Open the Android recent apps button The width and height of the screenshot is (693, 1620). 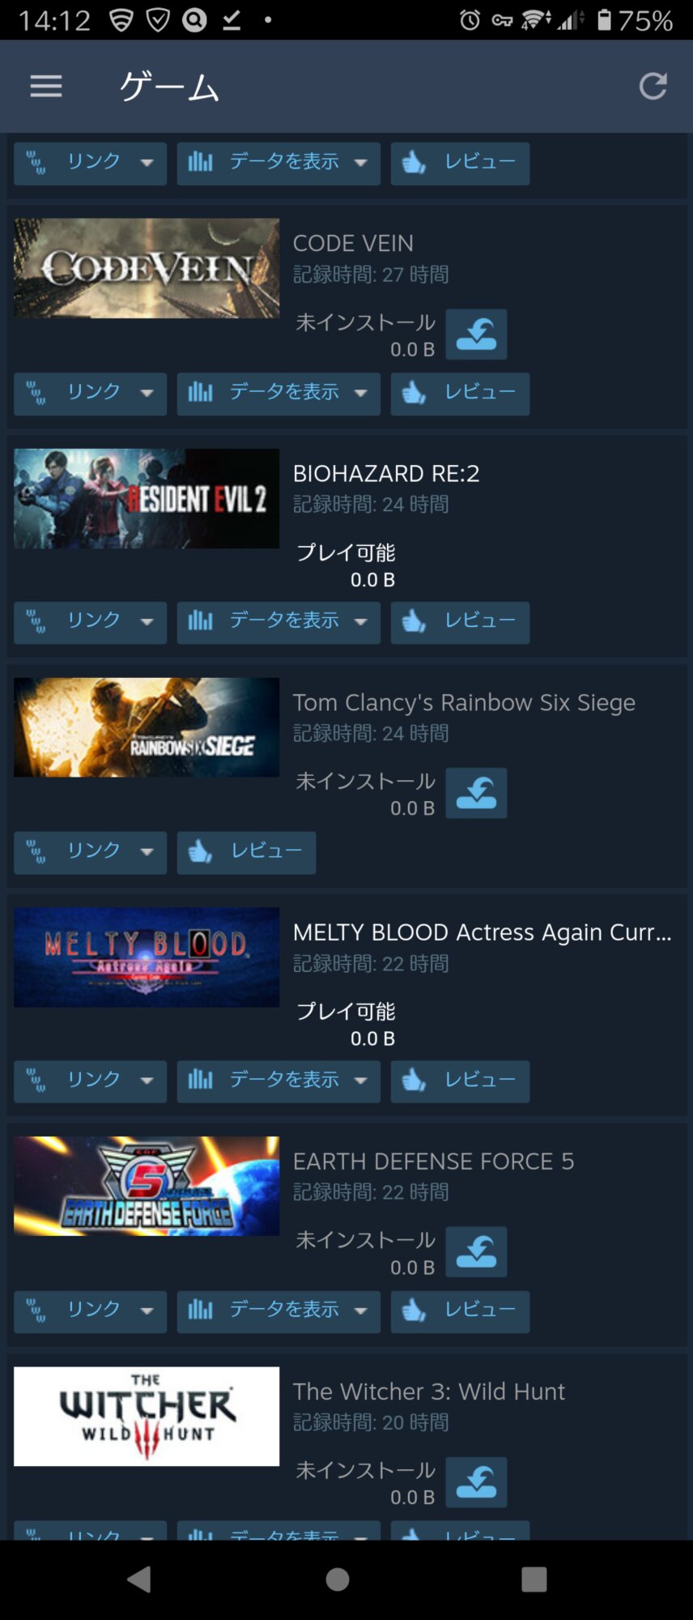(x=534, y=1579)
